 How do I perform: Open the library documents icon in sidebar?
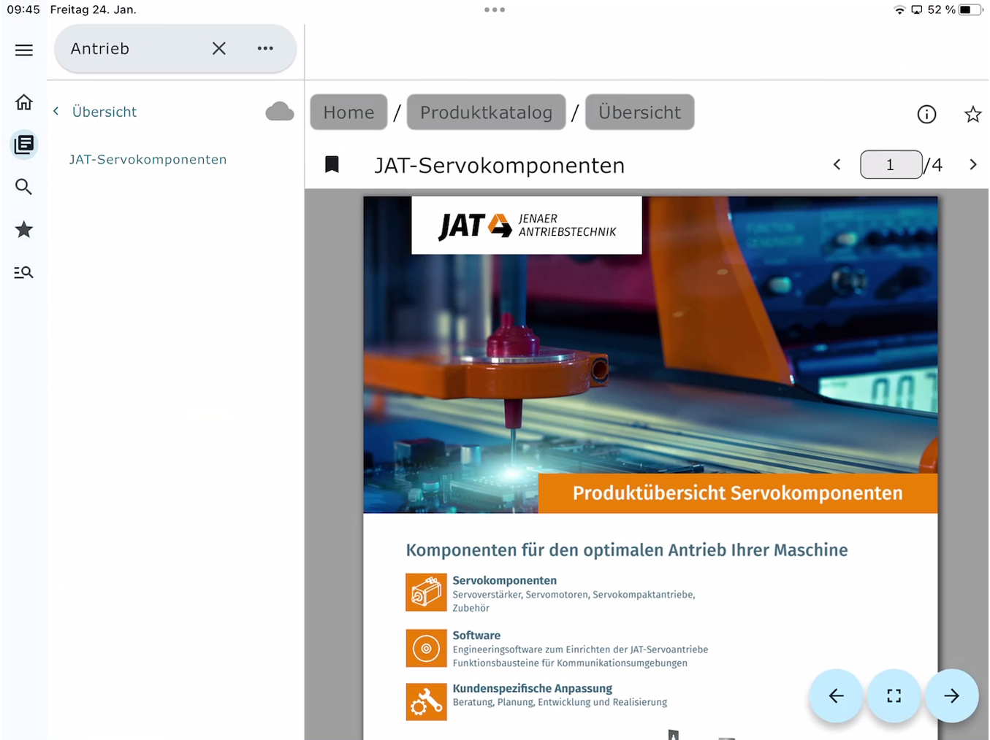[x=24, y=144]
